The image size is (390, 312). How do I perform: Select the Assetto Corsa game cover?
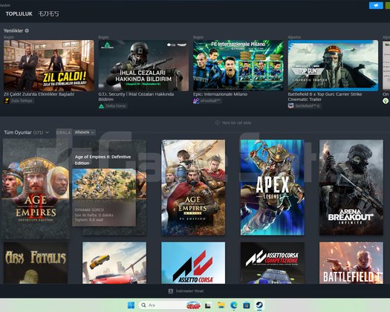point(193,263)
